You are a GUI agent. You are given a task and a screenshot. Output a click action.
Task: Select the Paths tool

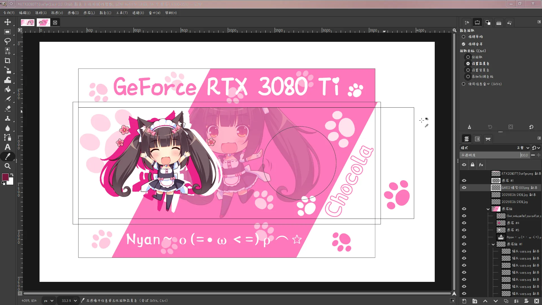click(8, 138)
